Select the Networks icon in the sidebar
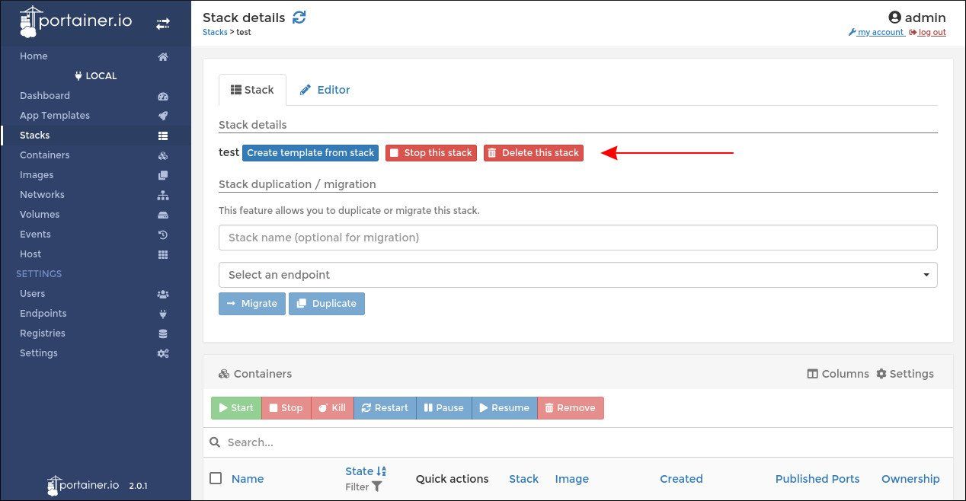The height and width of the screenshot is (501, 966). pos(163,194)
